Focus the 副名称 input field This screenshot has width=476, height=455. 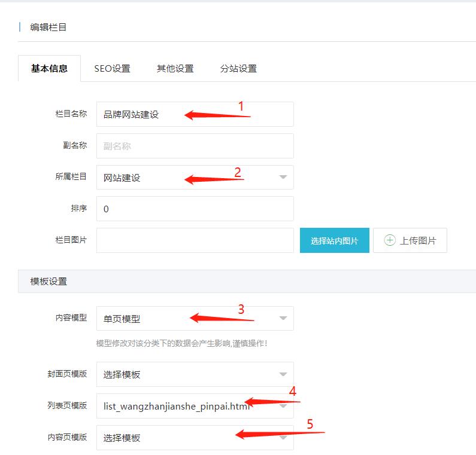click(x=195, y=146)
